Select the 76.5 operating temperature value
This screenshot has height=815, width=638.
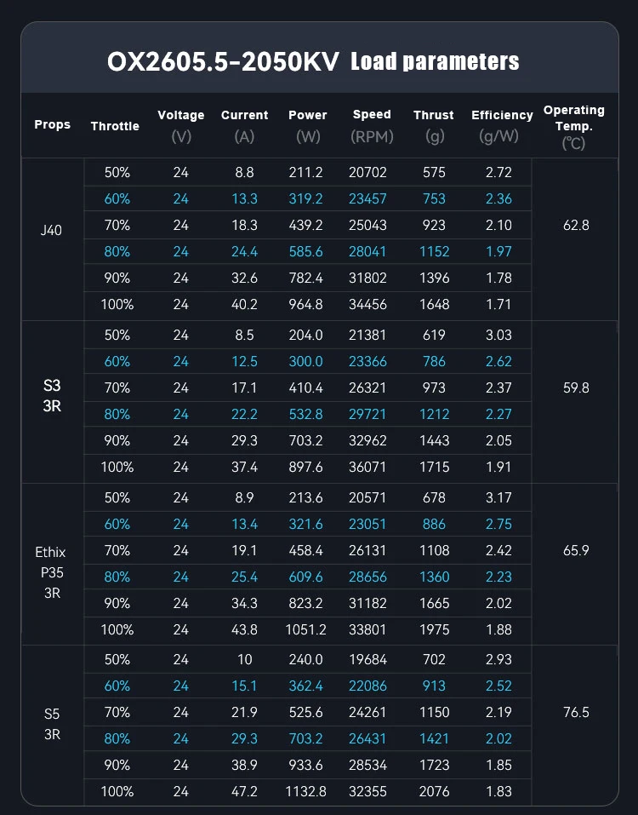tap(576, 712)
